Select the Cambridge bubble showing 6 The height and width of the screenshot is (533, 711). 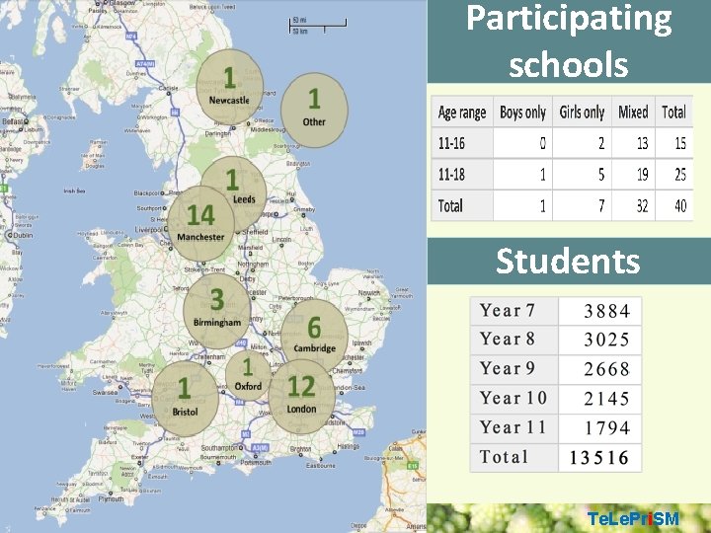[314, 337]
